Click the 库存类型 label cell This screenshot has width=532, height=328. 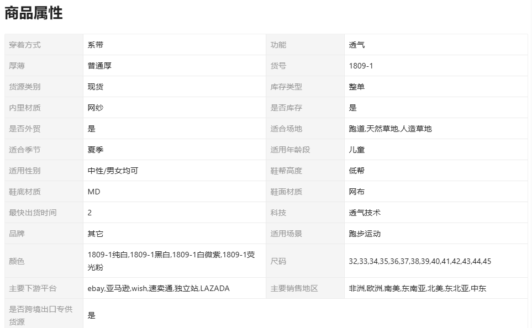pyautogui.click(x=286, y=87)
